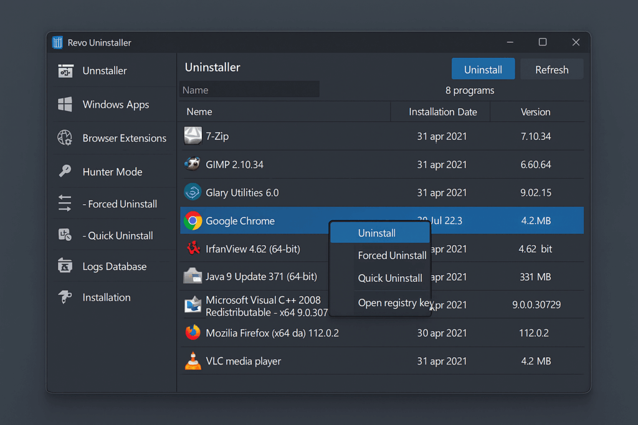638x425 pixels.
Task: Select the GIMP 2.10.34 icon
Action: click(x=193, y=164)
